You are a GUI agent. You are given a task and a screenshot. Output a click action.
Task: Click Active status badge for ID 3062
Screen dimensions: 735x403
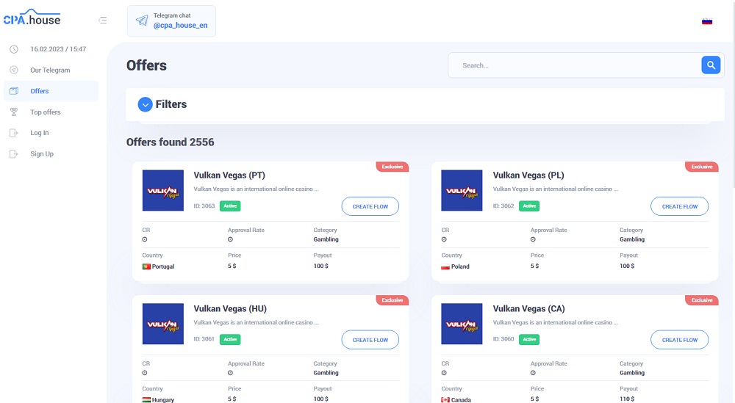[x=529, y=206]
